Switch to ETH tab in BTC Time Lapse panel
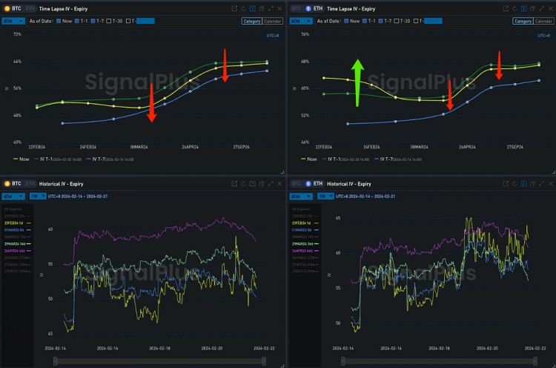 (30, 8)
